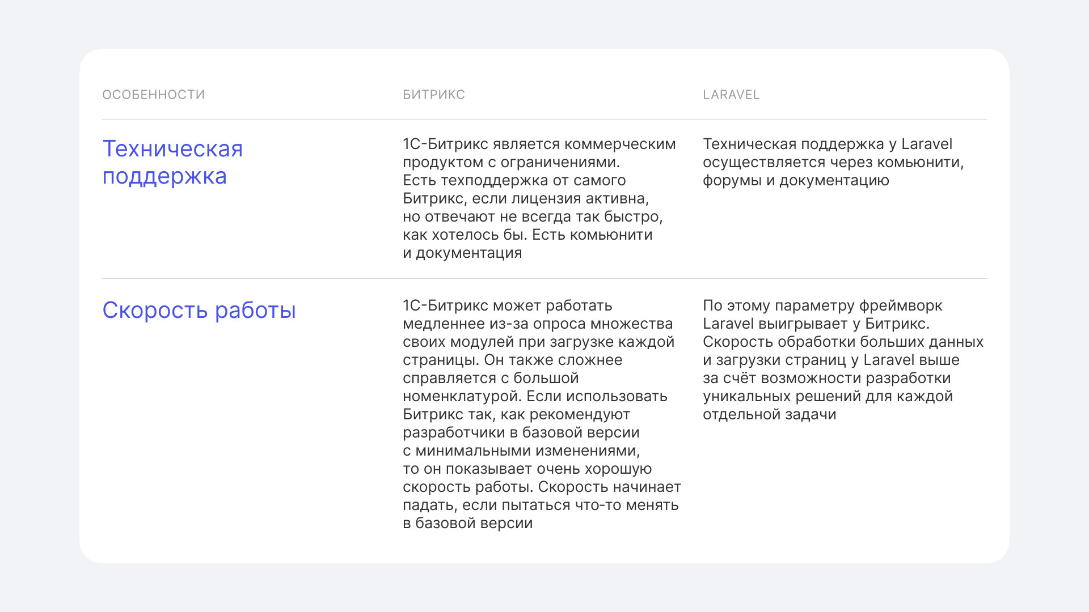Click line 'осуществляется через комьюнити'
The image size is (1089, 612).
(x=833, y=162)
